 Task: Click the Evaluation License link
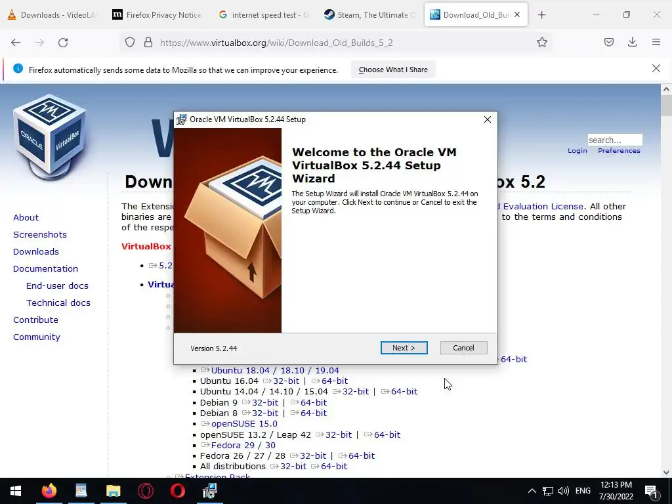pos(543,207)
